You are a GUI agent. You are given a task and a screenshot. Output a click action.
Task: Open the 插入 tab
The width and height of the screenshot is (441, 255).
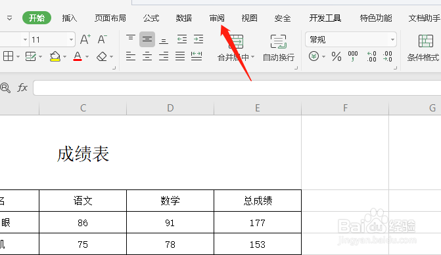(70, 18)
